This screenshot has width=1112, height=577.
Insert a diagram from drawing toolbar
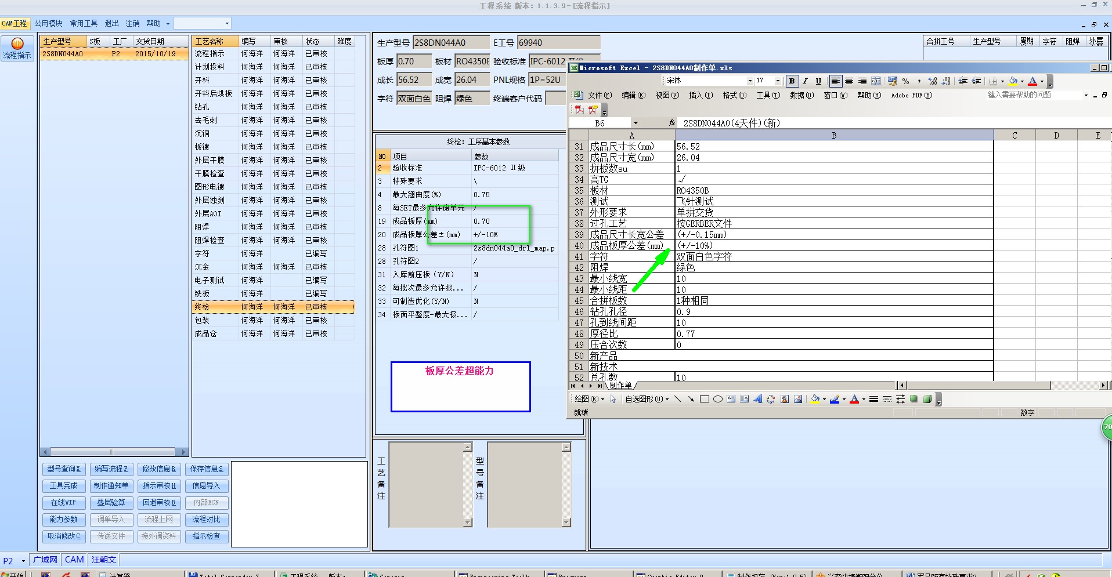tap(771, 399)
